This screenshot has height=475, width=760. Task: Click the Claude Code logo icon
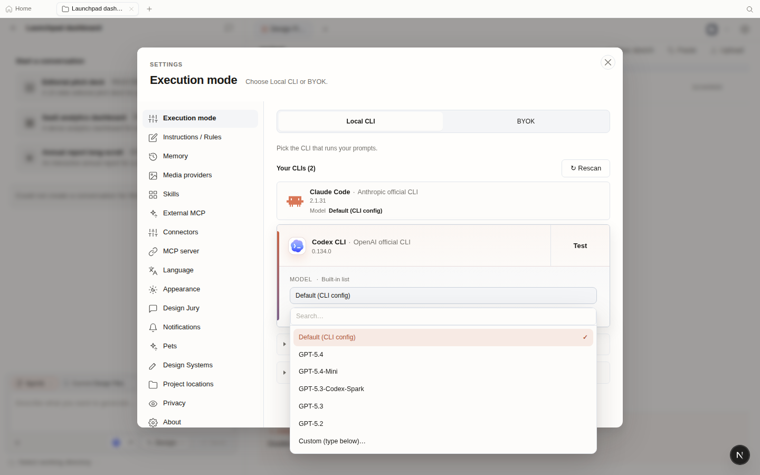pyautogui.click(x=295, y=201)
